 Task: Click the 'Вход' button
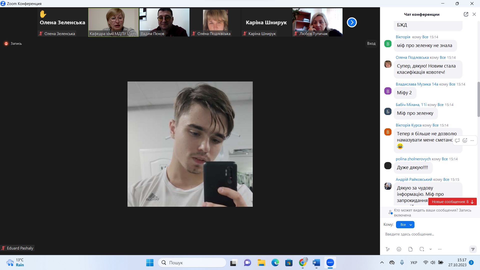[x=371, y=43]
